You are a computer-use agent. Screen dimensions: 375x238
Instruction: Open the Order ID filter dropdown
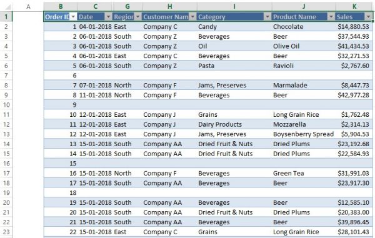tap(73, 17)
